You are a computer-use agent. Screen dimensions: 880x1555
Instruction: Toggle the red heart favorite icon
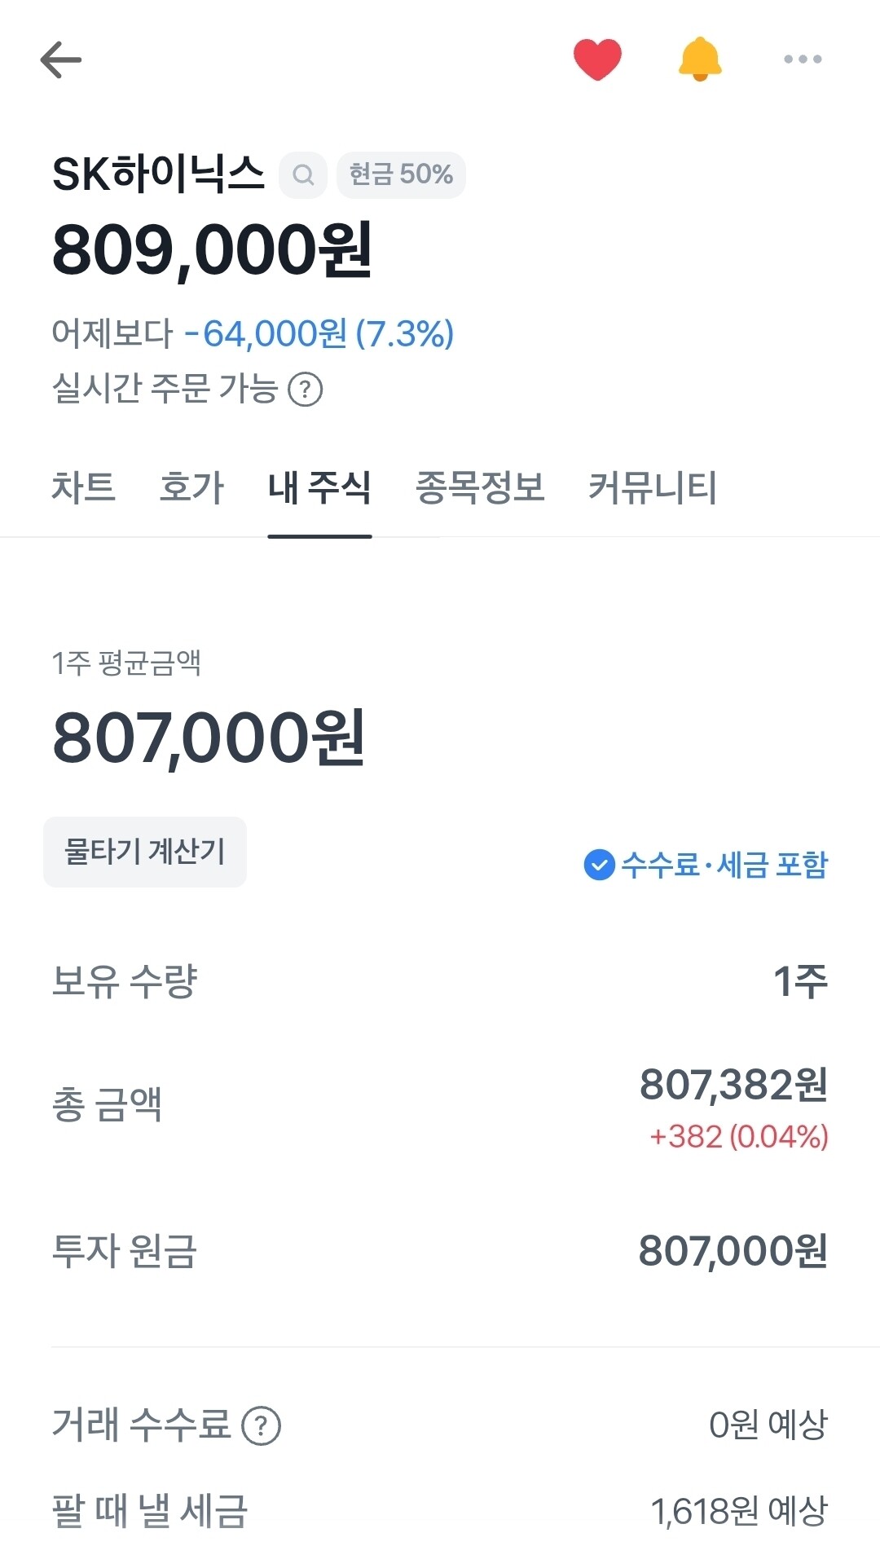[597, 59]
